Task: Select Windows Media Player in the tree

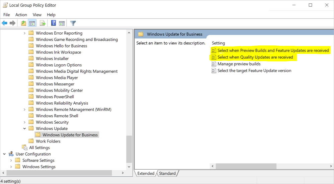Action: tap(57, 78)
